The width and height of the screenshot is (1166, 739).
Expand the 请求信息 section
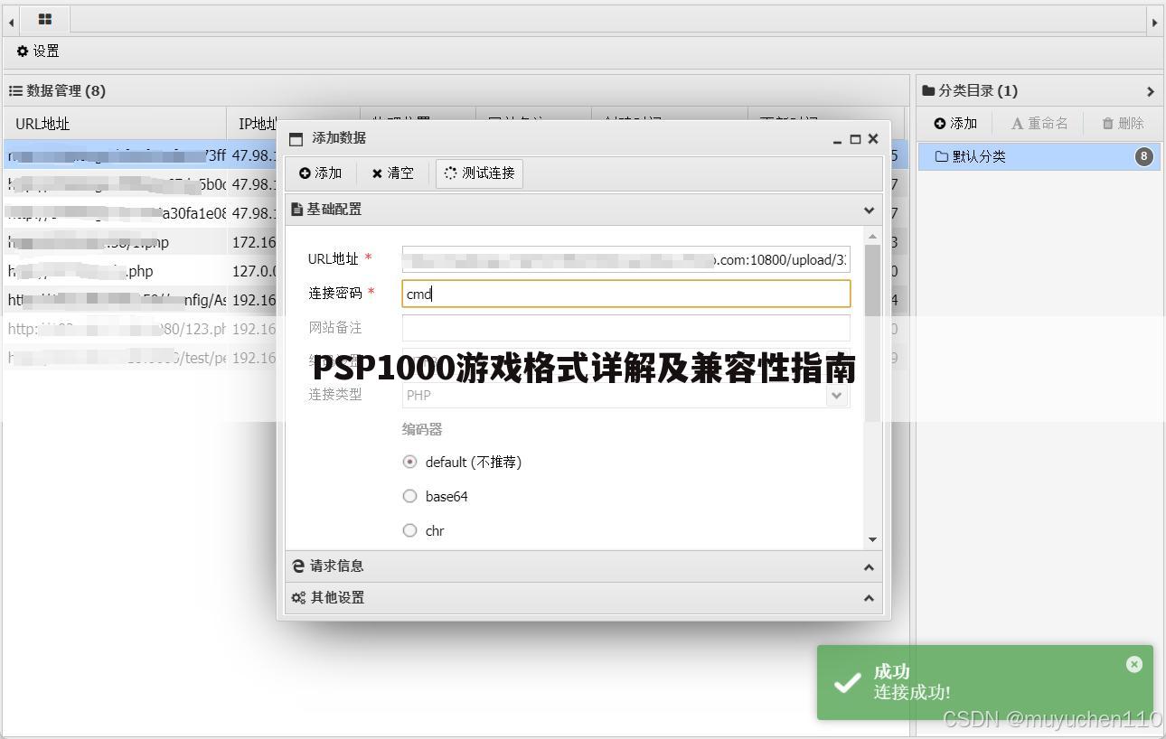pos(869,566)
